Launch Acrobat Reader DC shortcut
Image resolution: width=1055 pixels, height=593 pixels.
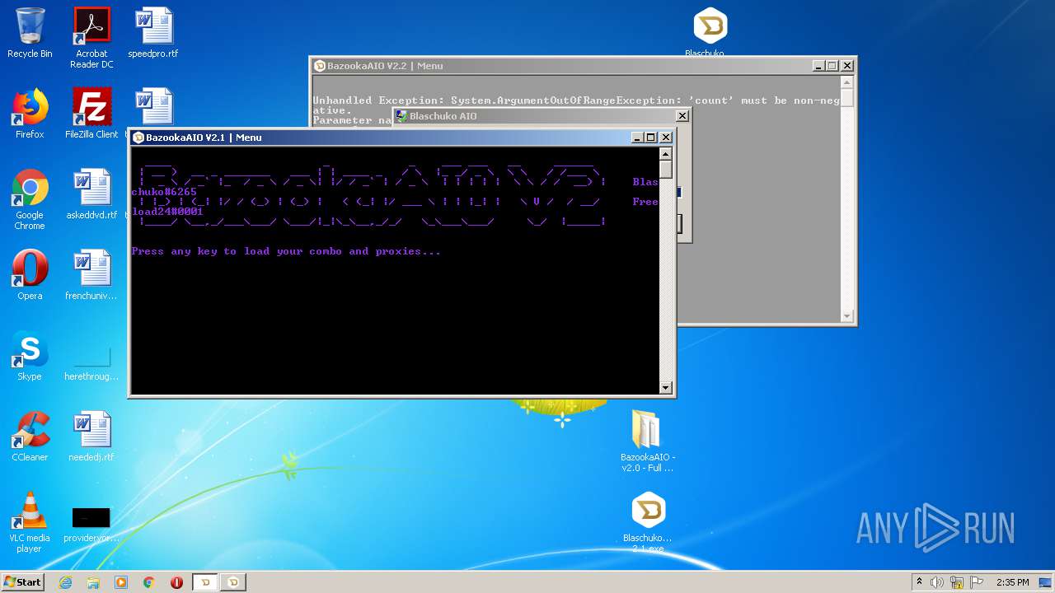[91, 38]
